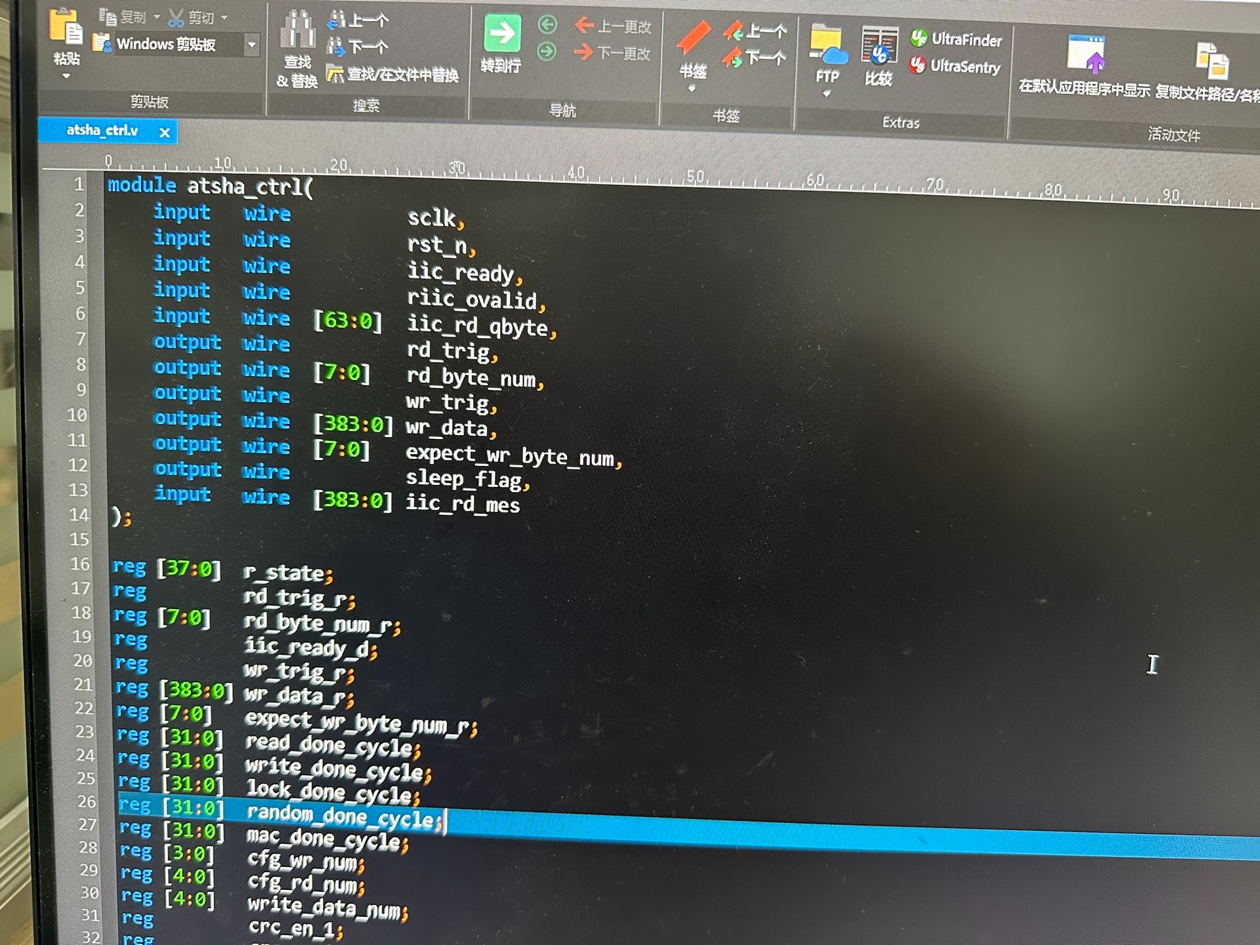
Task: Click 'iic_ready_d;' register name
Action: (311, 648)
